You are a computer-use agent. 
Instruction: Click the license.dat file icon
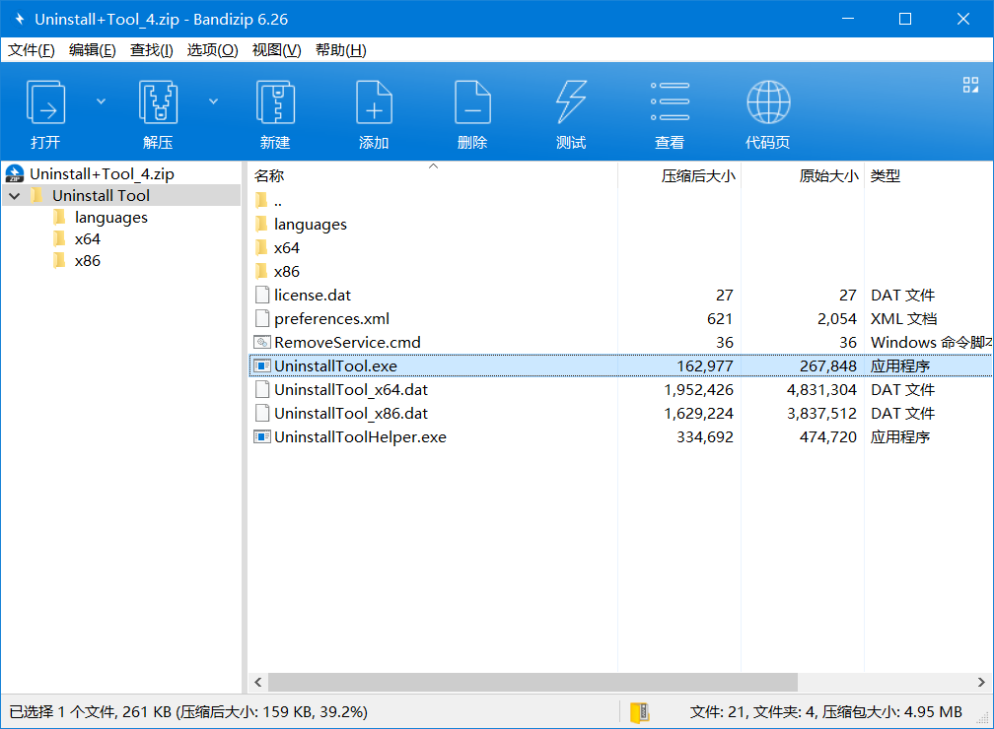[x=262, y=296]
